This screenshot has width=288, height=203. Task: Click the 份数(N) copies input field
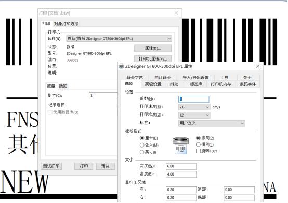[x=194, y=99]
